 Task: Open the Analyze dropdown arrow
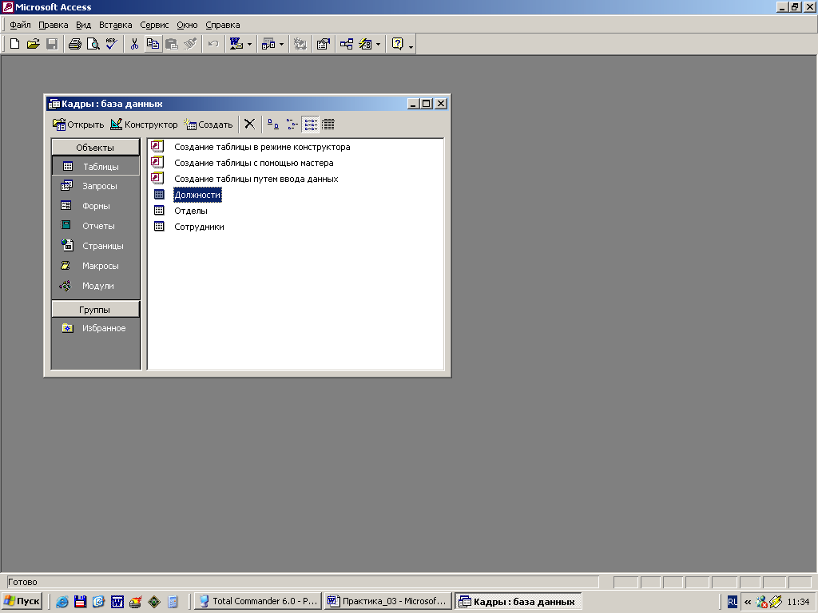click(x=282, y=45)
